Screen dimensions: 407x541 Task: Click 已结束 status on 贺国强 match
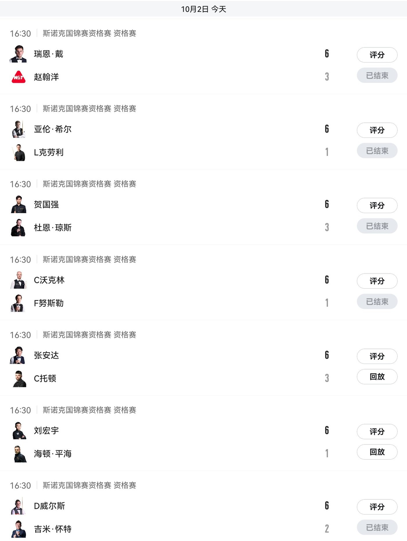tap(377, 226)
